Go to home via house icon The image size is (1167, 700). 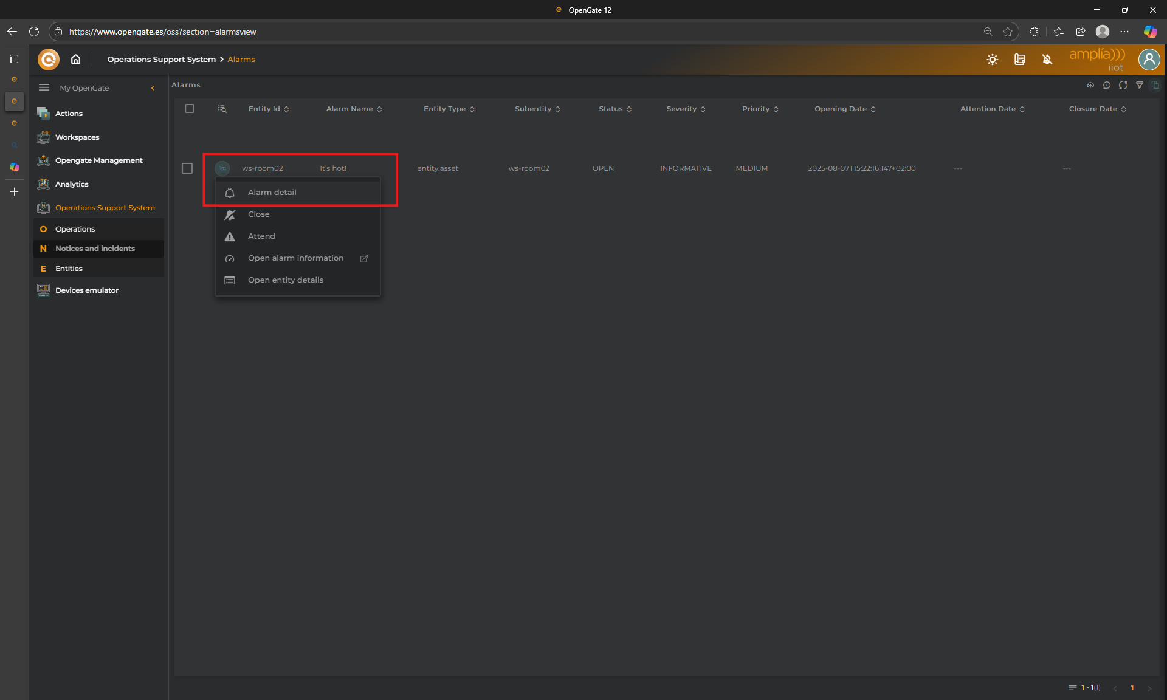coord(75,60)
